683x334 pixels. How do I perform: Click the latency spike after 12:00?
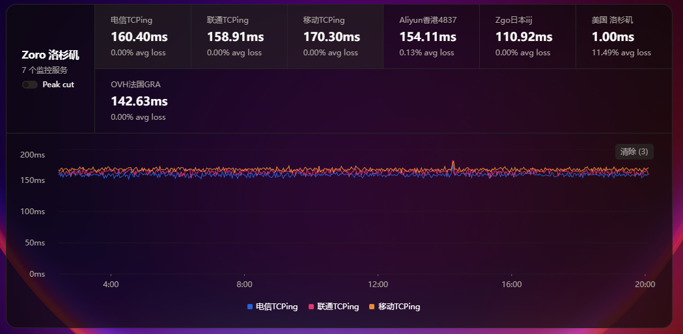point(453,163)
